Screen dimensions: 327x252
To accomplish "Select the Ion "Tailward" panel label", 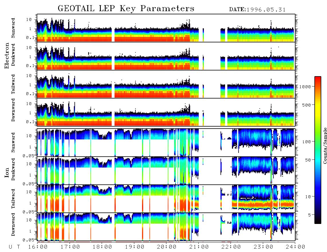I will (13, 199).
